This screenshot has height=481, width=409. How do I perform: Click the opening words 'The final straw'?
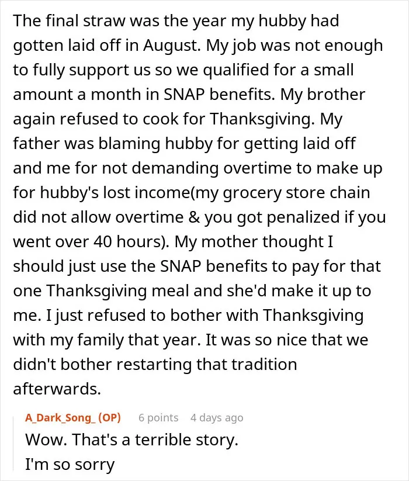70,21
